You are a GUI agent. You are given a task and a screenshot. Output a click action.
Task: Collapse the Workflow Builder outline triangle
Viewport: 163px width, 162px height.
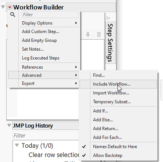(3, 7)
